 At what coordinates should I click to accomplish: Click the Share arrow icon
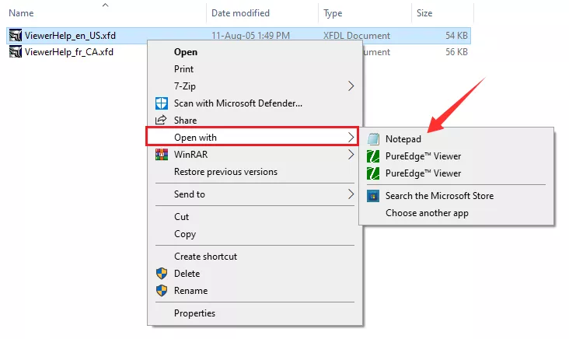pos(161,121)
